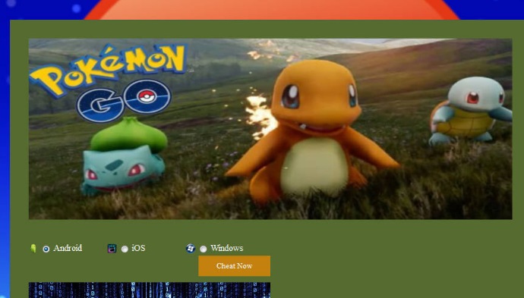Select the Android radio button
This screenshot has width=524, height=298.
click(x=46, y=249)
